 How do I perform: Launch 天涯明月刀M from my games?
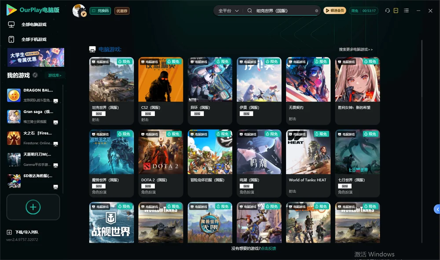pyautogui.click(x=32, y=159)
